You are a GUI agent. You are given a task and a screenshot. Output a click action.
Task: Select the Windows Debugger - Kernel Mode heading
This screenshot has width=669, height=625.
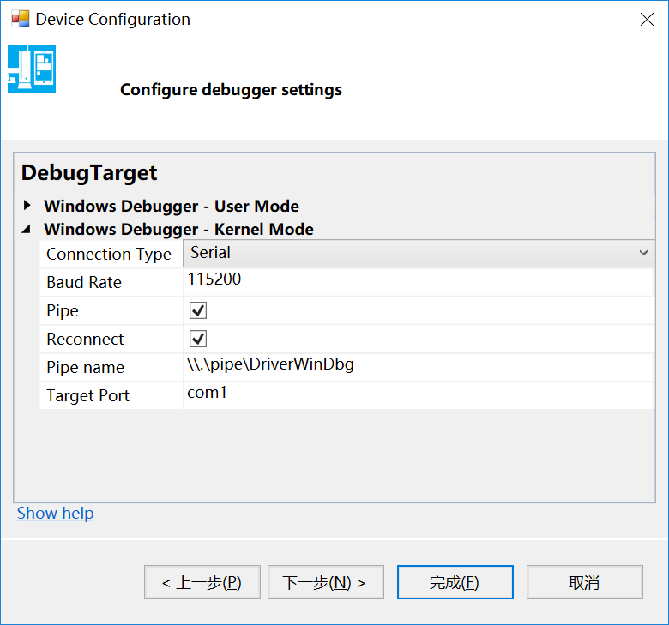178,230
